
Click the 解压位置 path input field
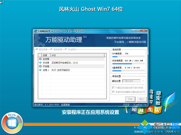[131, 81]
